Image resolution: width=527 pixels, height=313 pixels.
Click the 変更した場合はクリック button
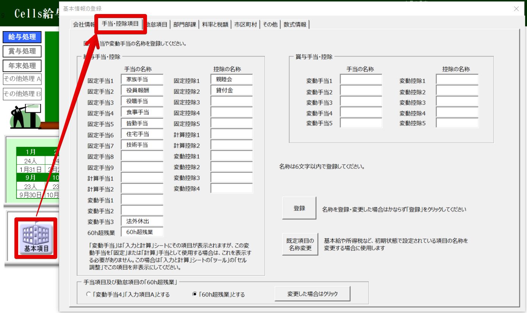312,294
